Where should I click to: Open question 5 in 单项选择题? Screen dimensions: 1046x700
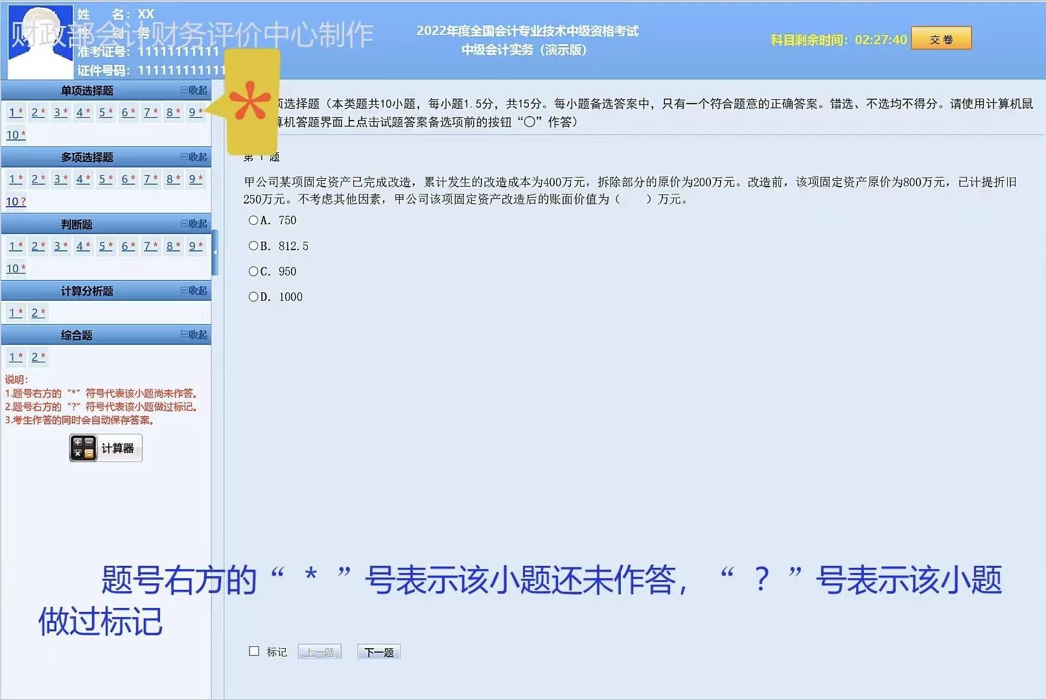(x=102, y=112)
